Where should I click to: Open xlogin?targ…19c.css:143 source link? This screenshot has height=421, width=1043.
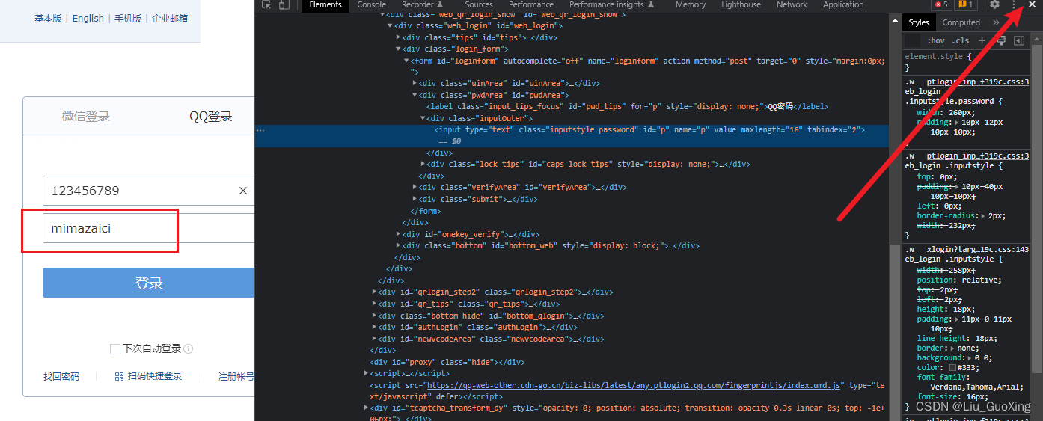coord(978,249)
